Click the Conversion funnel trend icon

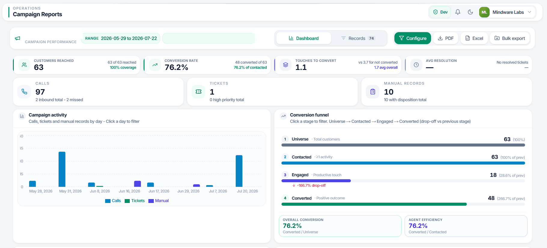(x=283, y=116)
